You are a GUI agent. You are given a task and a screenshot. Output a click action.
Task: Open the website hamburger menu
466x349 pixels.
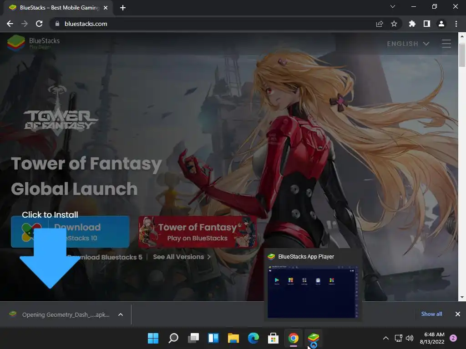446,44
